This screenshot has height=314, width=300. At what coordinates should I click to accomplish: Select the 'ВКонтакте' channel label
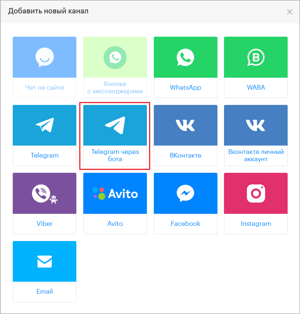[185, 155]
